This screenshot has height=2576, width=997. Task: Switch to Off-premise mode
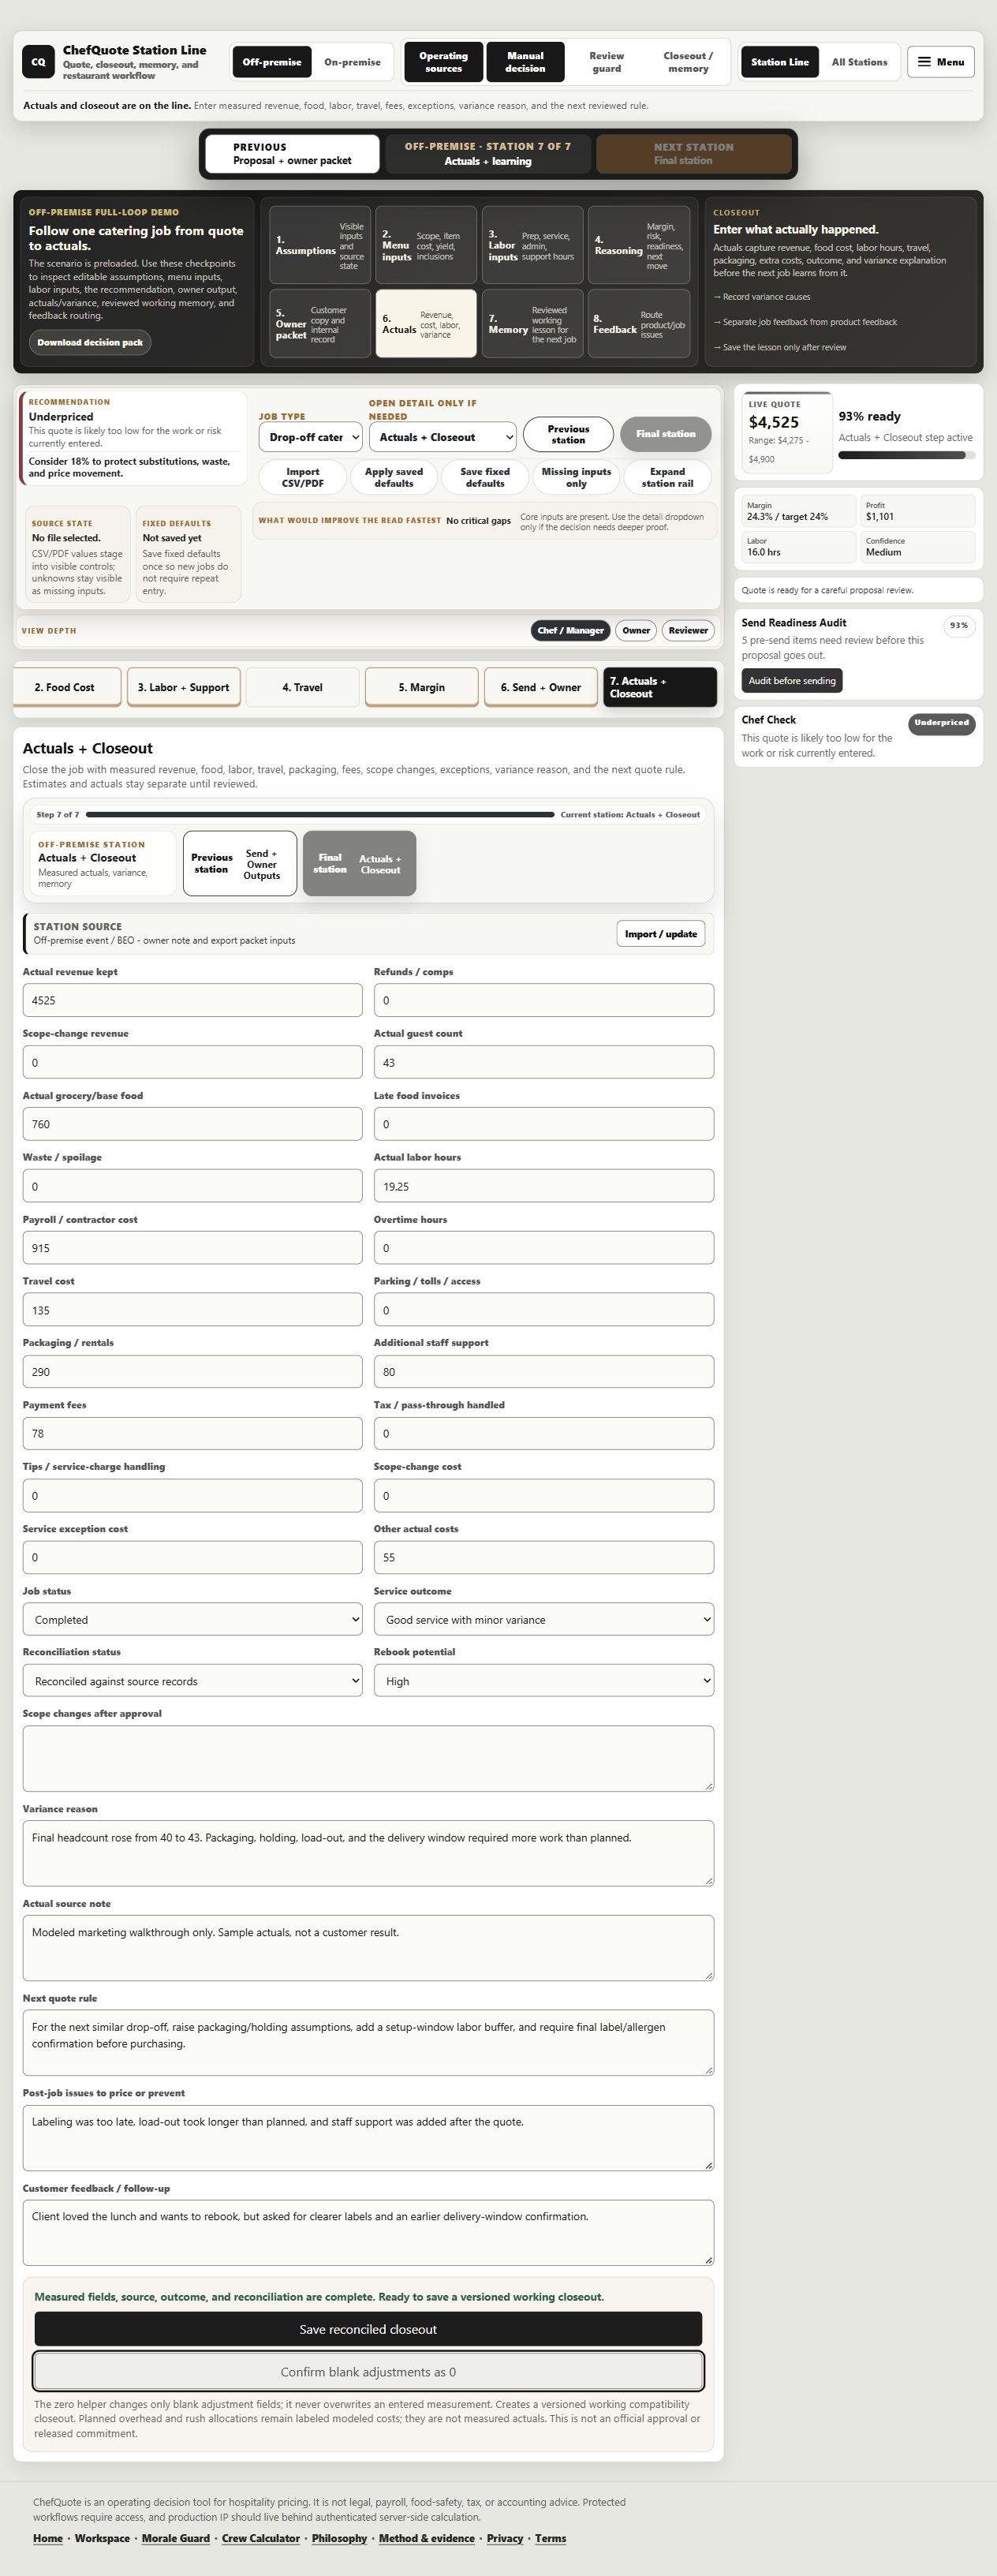pyautogui.click(x=271, y=62)
